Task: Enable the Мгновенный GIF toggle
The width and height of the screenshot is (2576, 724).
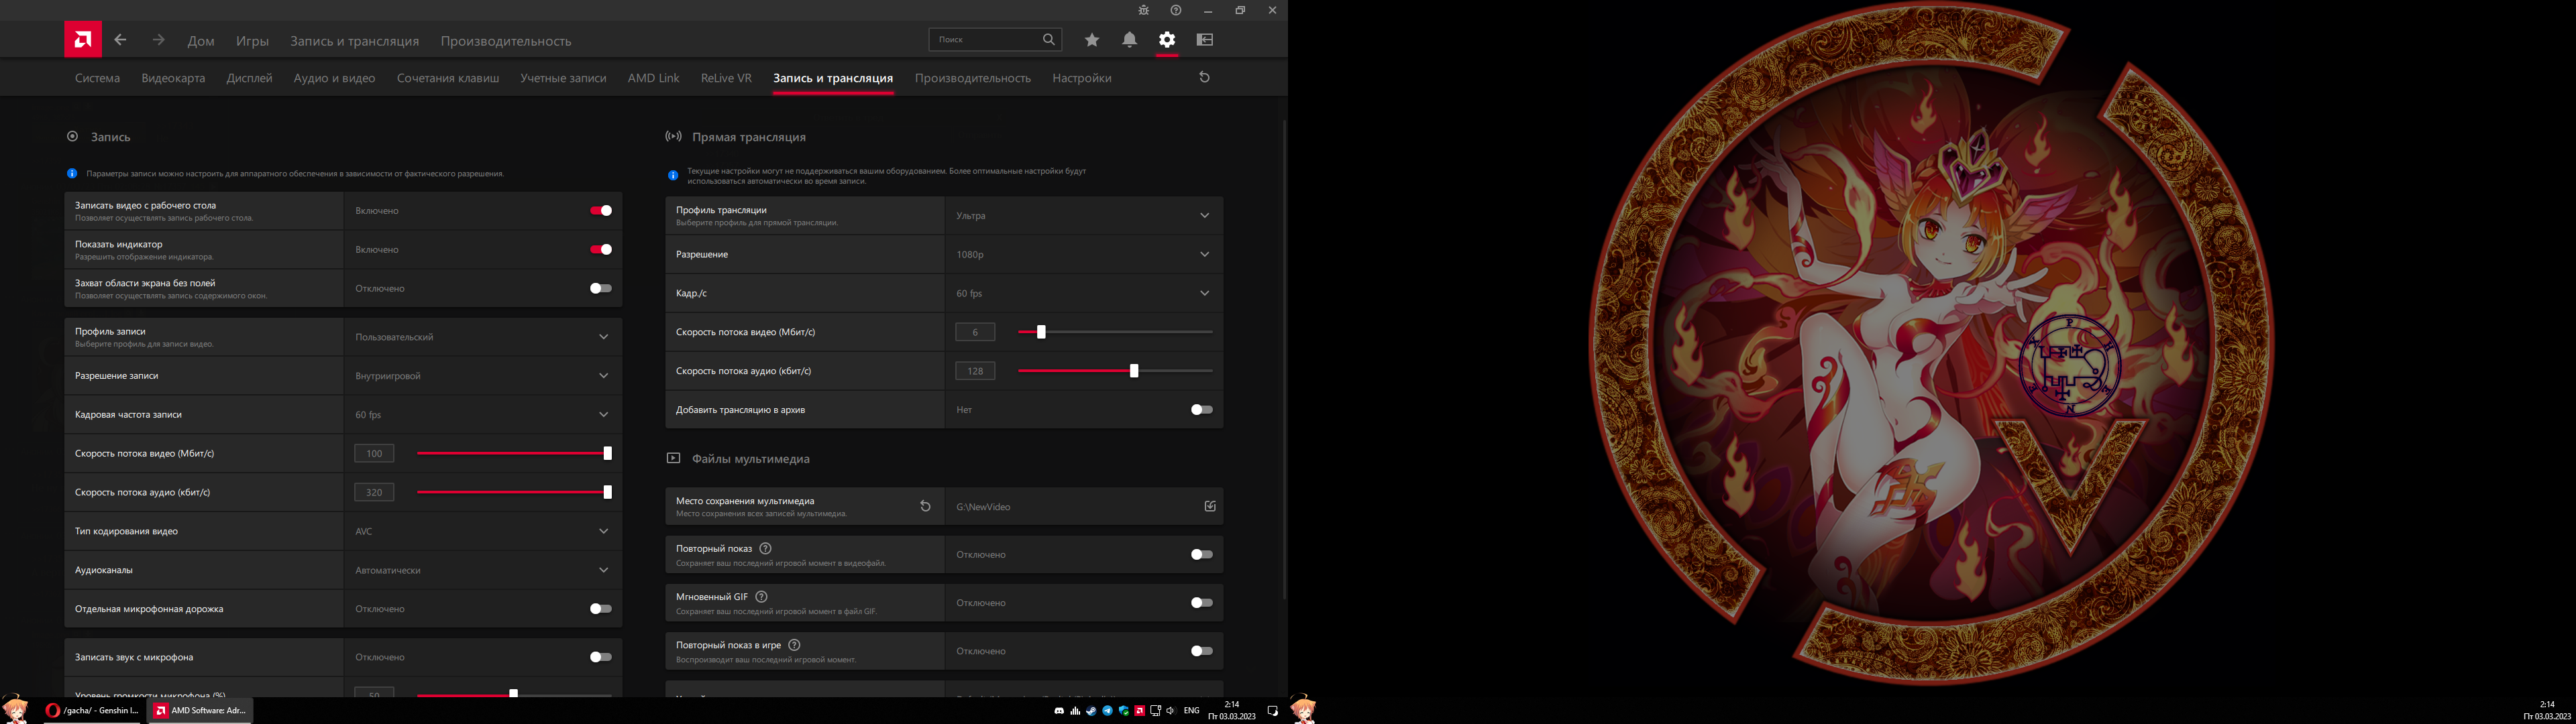Action: [1201, 603]
